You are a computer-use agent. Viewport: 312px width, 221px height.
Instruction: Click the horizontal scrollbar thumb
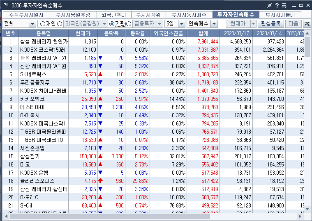pos(110,216)
